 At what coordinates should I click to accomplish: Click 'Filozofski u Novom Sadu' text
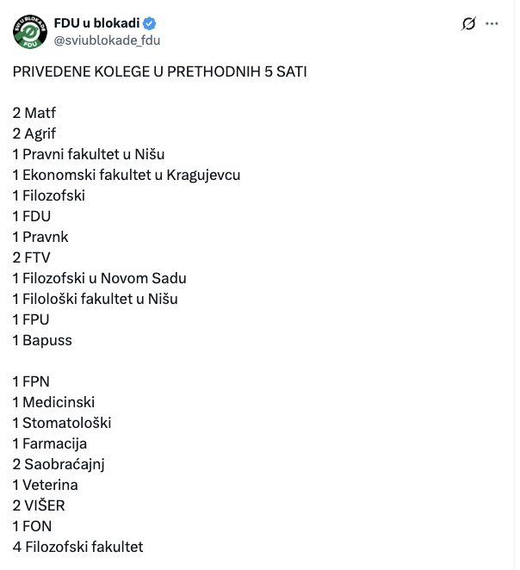(104, 278)
